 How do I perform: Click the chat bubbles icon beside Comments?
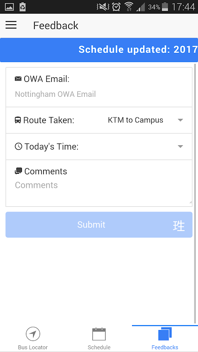click(x=18, y=171)
